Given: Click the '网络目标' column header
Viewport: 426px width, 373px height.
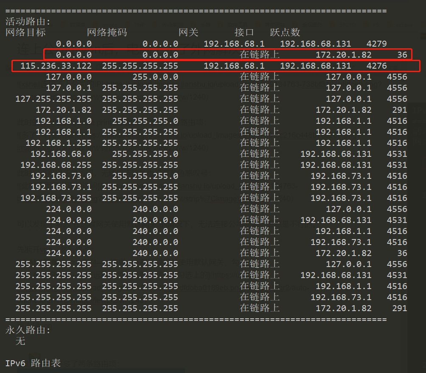Looking at the screenshot, I should (25, 32).
